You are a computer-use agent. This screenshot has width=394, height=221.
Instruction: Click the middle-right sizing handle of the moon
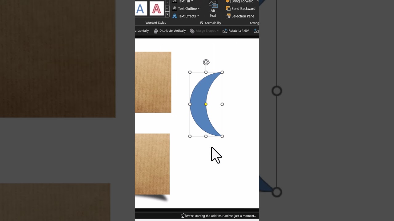pyautogui.click(x=222, y=104)
